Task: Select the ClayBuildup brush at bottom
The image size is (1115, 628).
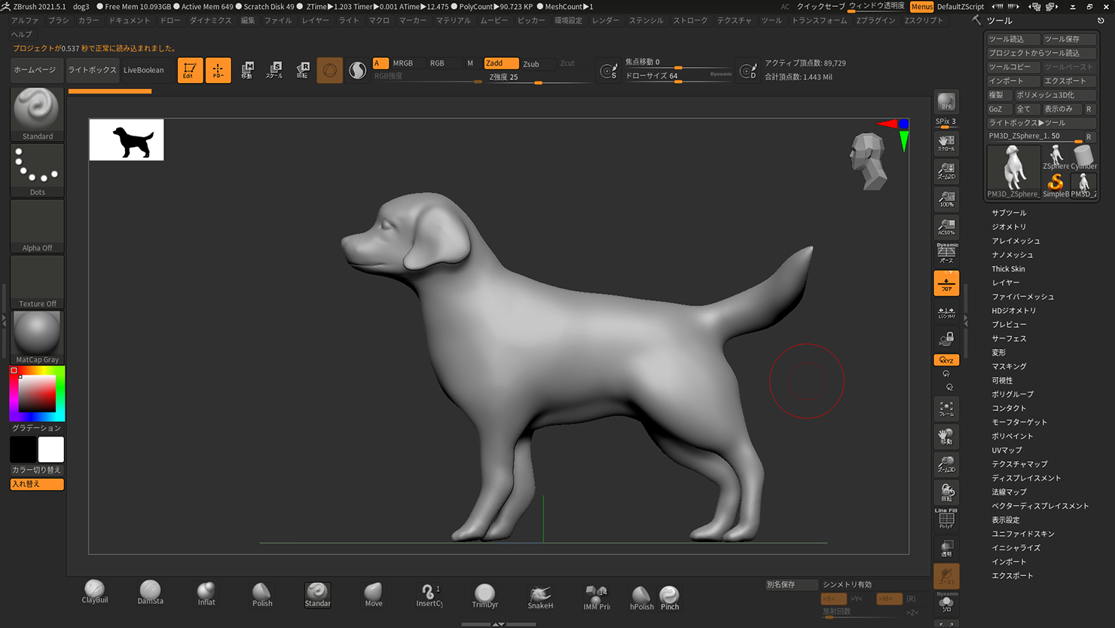Action: 95,592
